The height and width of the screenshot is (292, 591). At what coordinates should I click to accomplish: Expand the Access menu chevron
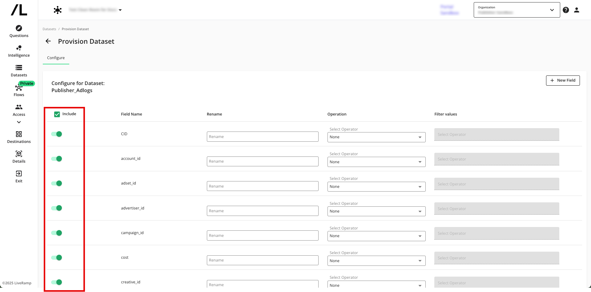click(x=19, y=122)
